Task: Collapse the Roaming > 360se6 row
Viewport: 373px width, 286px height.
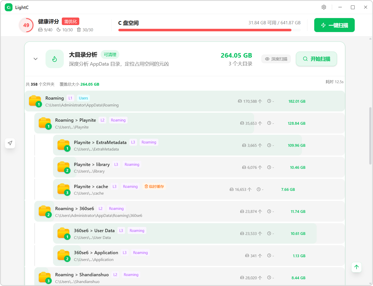Action: [x=189, y=211]
